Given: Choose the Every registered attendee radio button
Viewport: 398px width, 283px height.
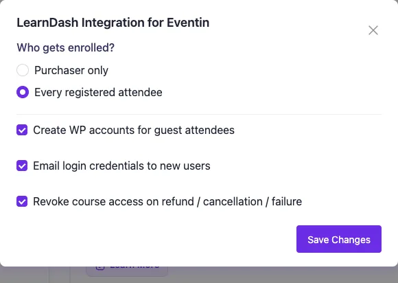Looking at the screenshot, I should pyautogui.click(x=23, y=92).
